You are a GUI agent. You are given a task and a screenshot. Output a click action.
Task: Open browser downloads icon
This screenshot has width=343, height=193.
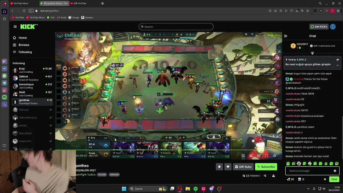[x=297, y=11]
